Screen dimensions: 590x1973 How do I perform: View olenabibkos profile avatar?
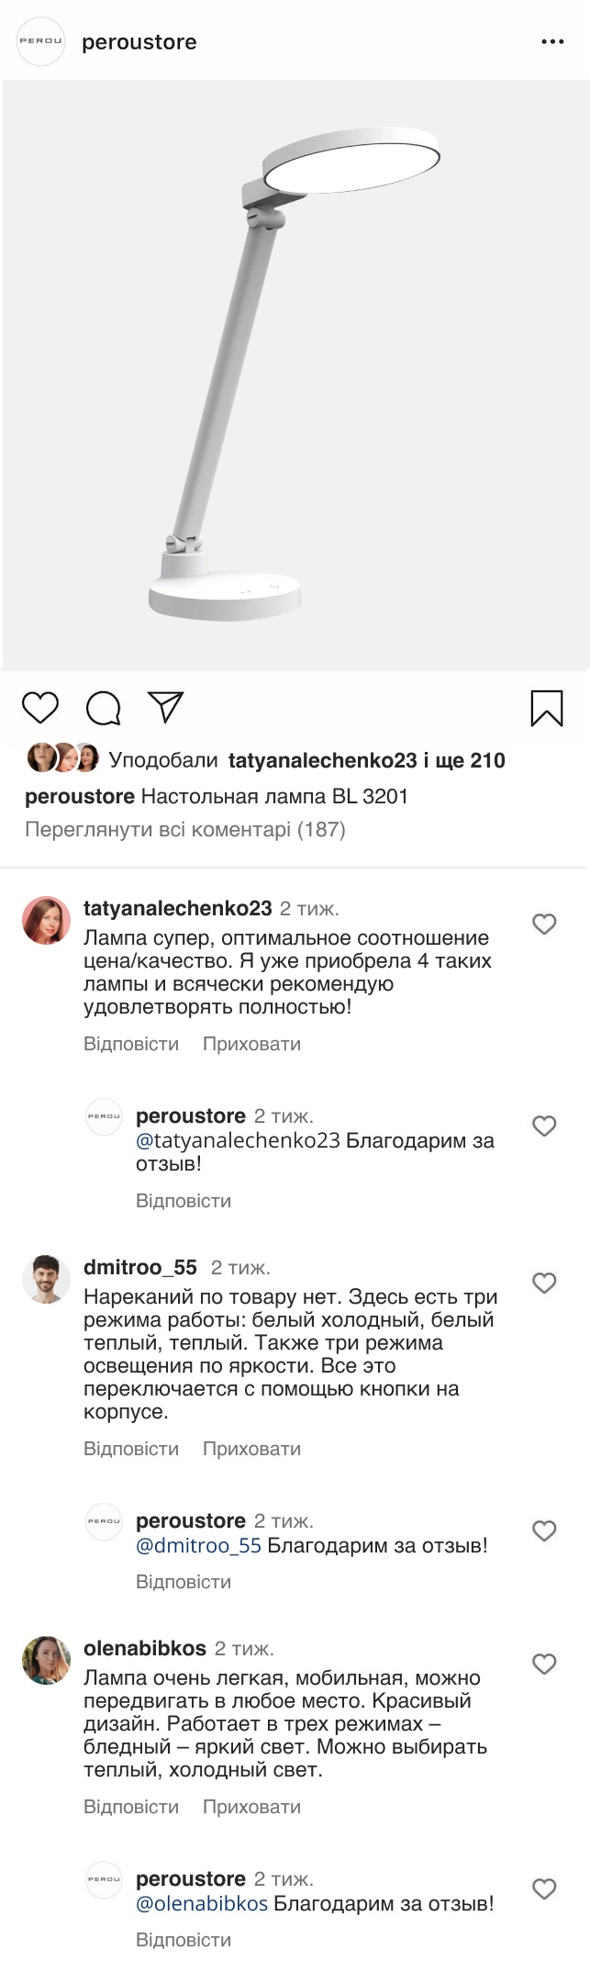pos(46,1660)
